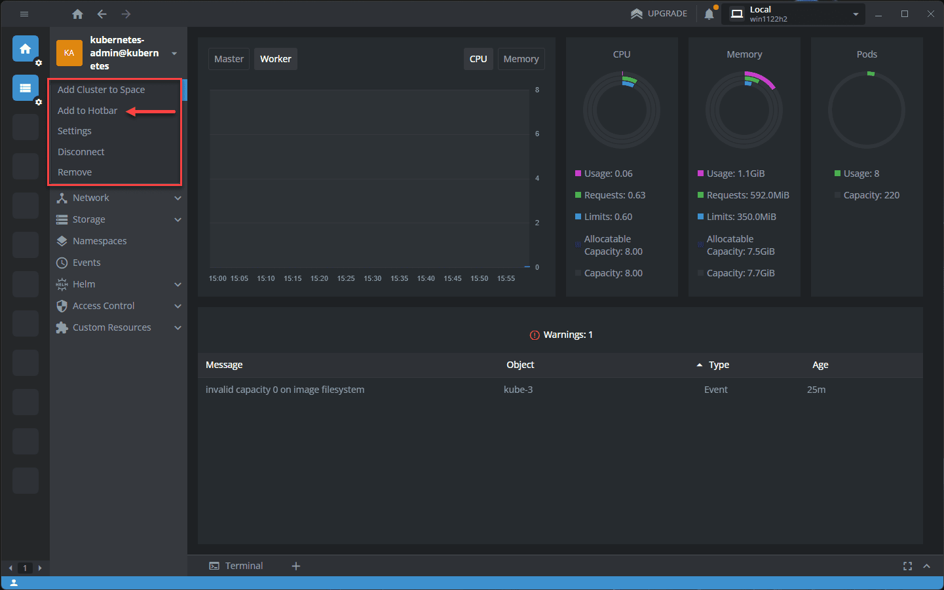Image resolution: width=944 pixels, height=590 pixels.
Task: Open the hamburger application menu
Action: 24,14
